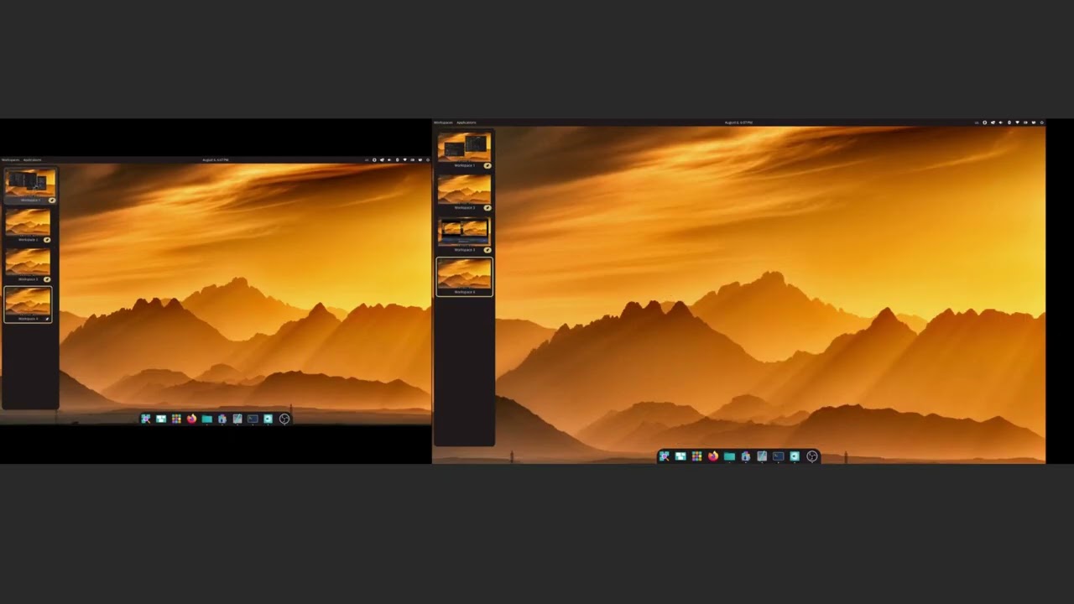Open the power menu at the right panel's end
Image resolution: width=1074 pixels, height=604 pixels.
pos(1041,122)
